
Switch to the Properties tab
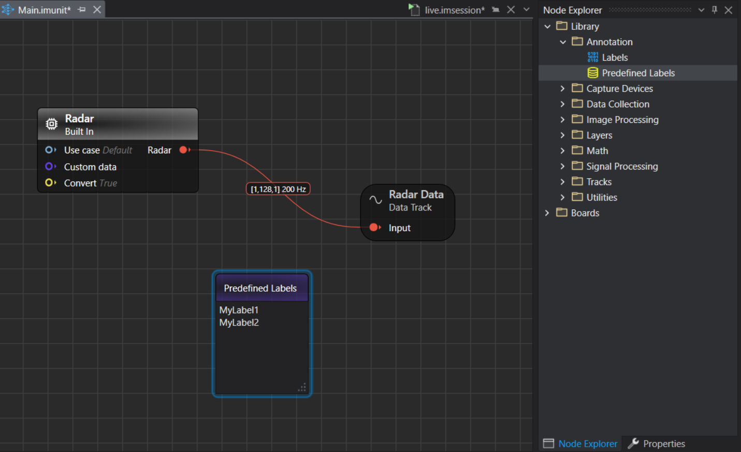(x=663, y=444)
